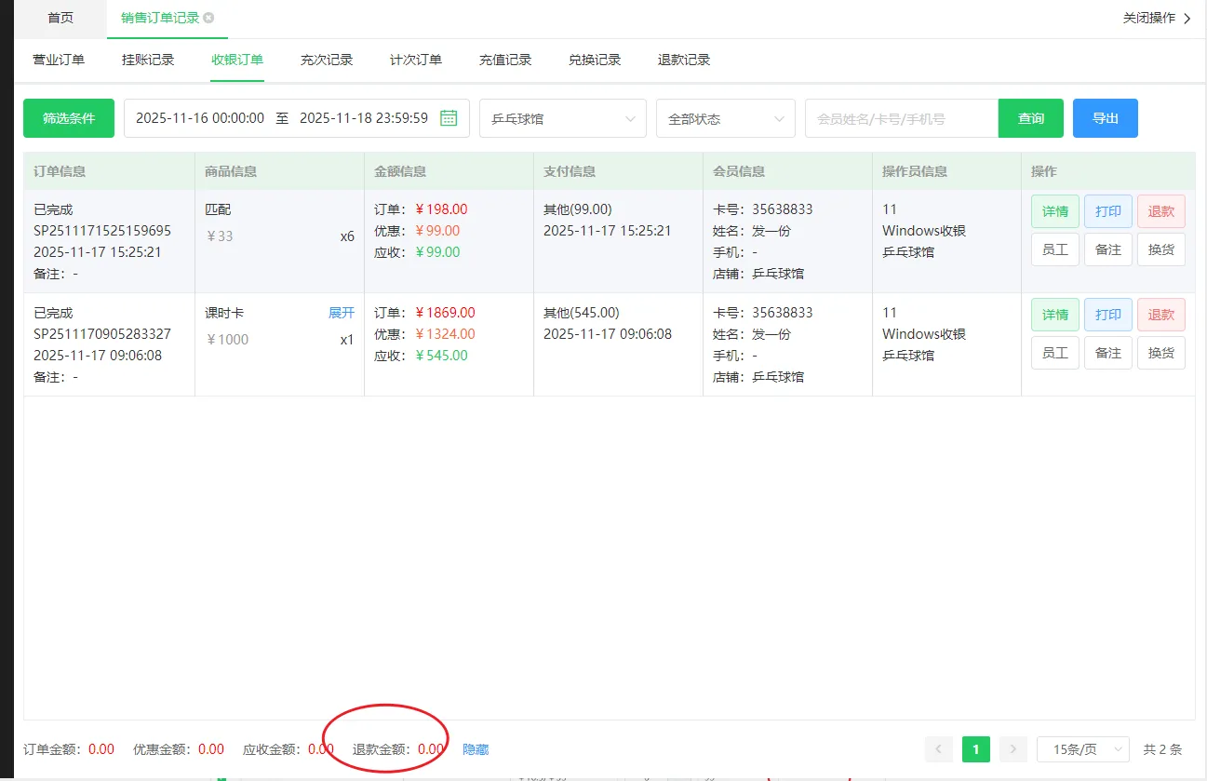Screen dimensions: 1207x781
Task: Open the 首页 tab
Action: [x=60, y=18]
